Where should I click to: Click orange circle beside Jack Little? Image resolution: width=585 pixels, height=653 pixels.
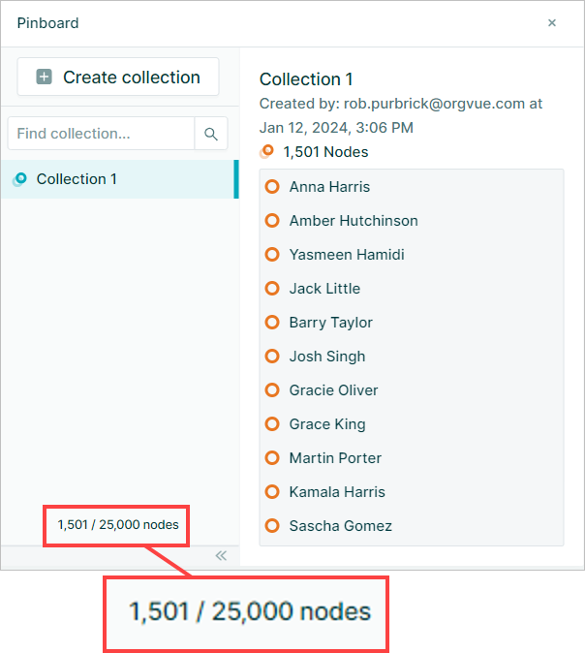pyautogui.click(x=272, y=288)
